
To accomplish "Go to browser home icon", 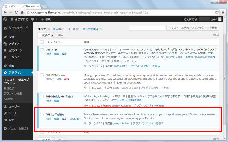I will (x=22, y=12).
